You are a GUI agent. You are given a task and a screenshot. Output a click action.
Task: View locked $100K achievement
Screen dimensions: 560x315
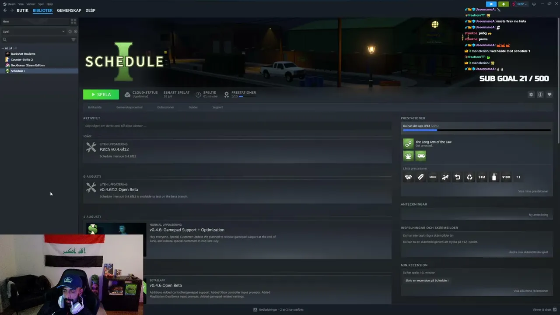[x=433, y=177]
